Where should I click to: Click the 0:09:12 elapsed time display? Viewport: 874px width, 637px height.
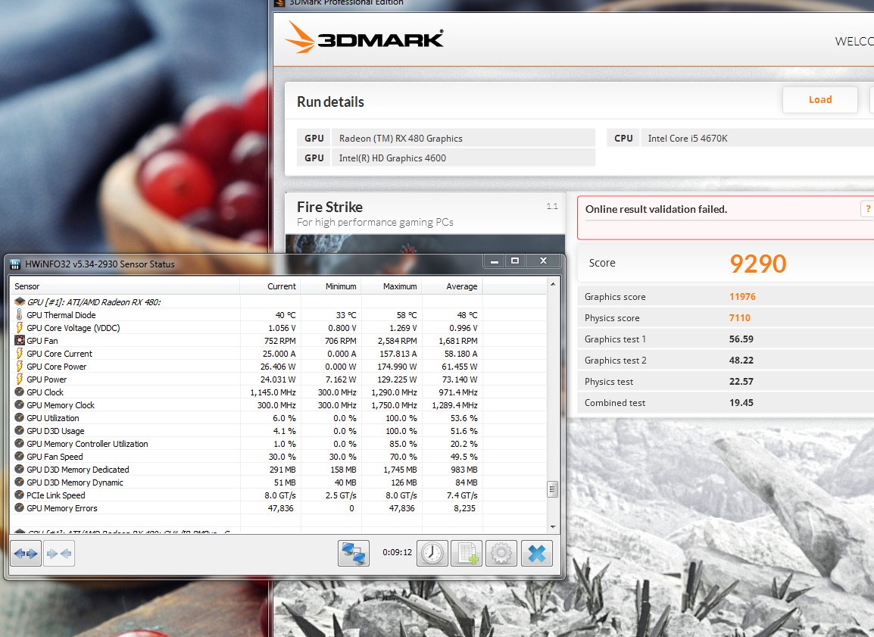tap(397, 552)
